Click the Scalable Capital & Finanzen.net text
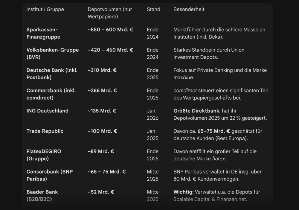 [x=210, y=199]
